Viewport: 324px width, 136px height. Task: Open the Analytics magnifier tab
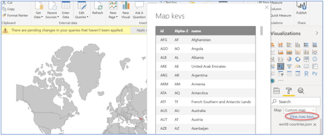(x=301, y=90)
